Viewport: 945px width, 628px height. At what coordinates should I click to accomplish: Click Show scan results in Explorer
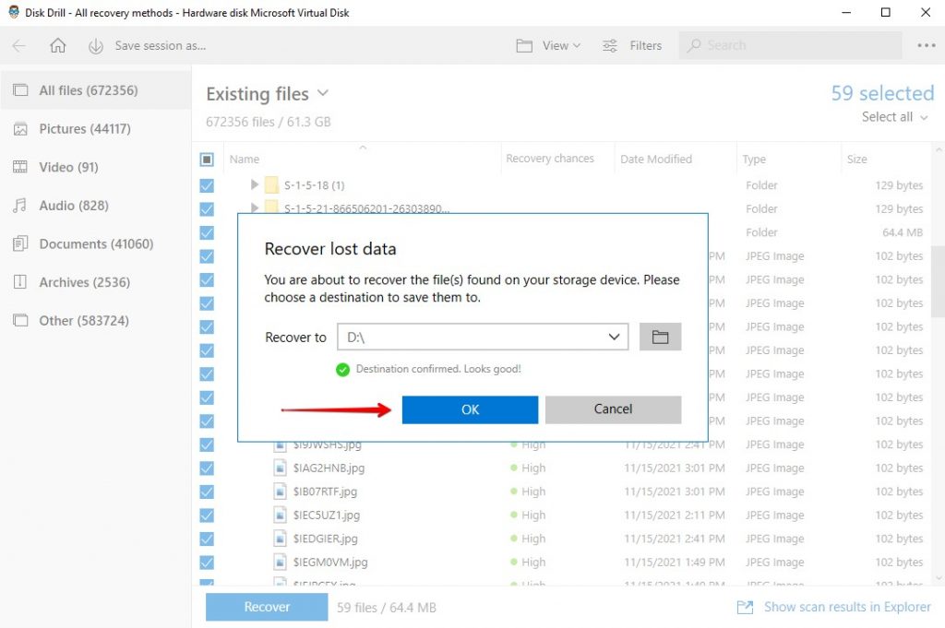pos(845,607)
